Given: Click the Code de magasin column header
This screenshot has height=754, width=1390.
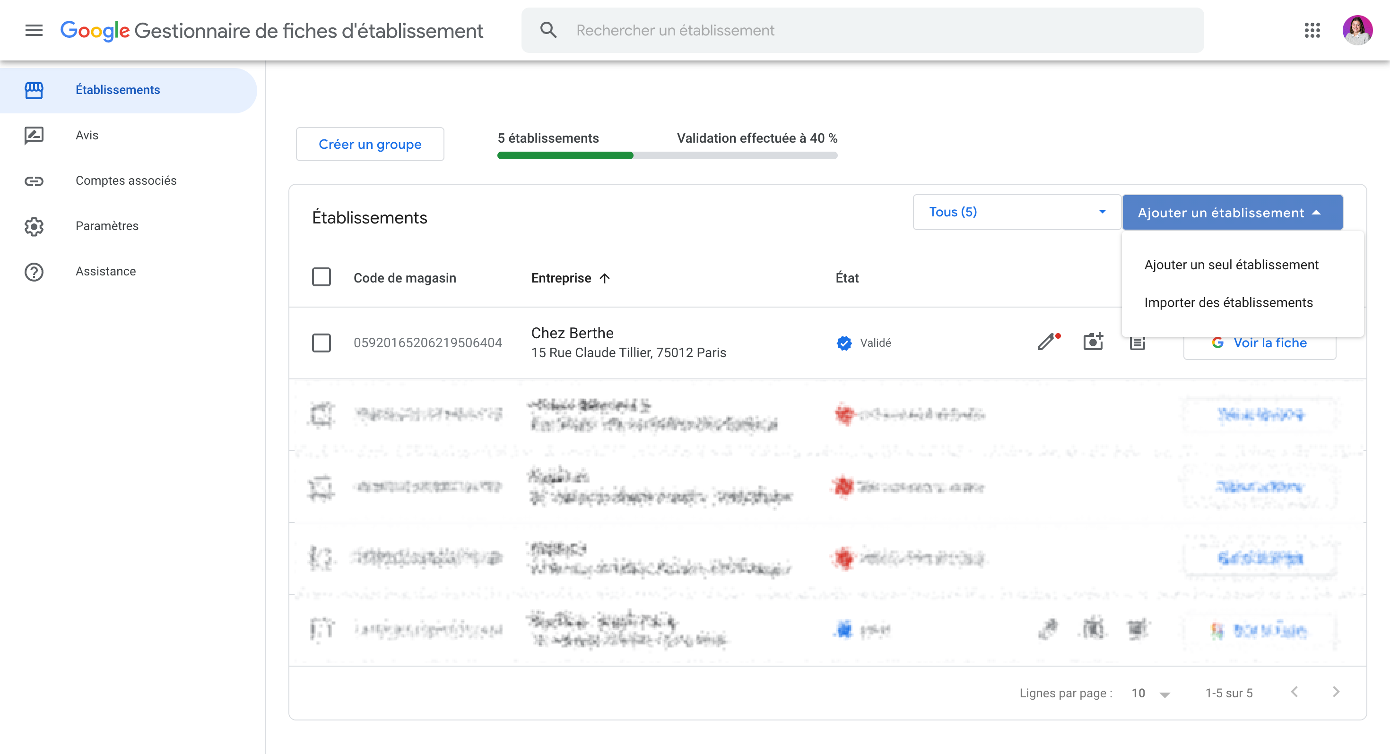Looking at the screenshot, I should (x=405, y=278).
